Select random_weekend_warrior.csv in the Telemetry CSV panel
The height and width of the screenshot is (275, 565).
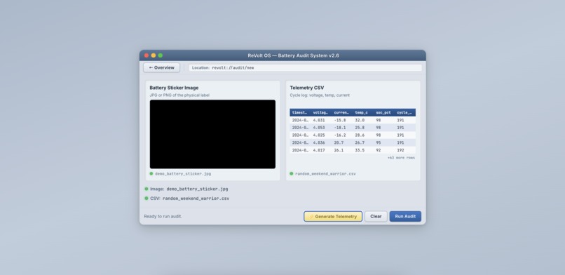[325, 174]
